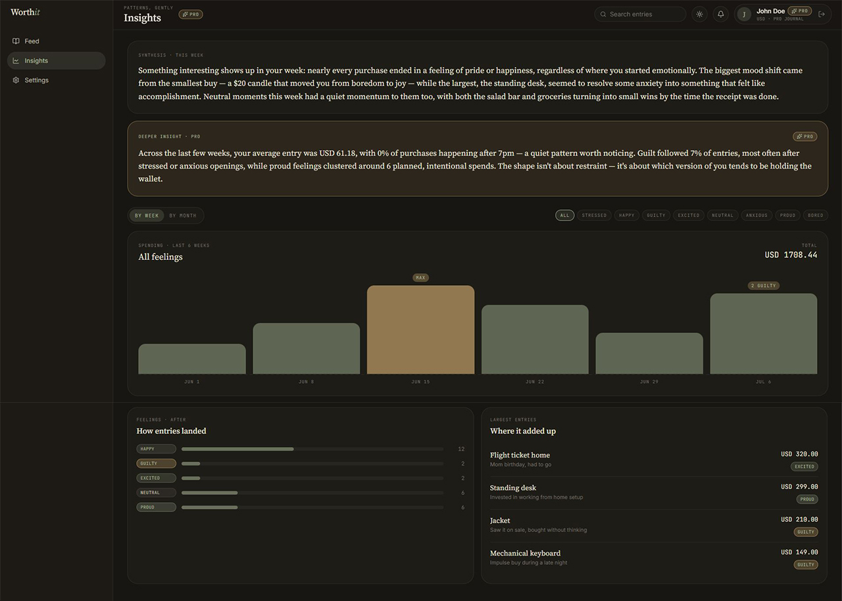Filter the chart by Bored
The height and width of the screenshot is (601, 842).
coord(815,215)
